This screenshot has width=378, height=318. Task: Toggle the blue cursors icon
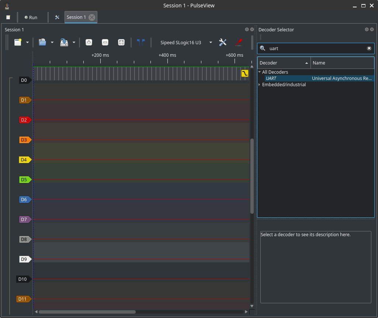click(141, 42)
